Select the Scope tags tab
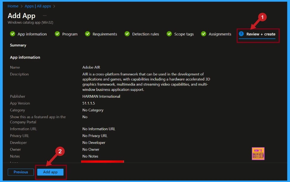Image resolution: width=290 pixels, height=182 pixels. pyautogui.click(x=184, y=34)
